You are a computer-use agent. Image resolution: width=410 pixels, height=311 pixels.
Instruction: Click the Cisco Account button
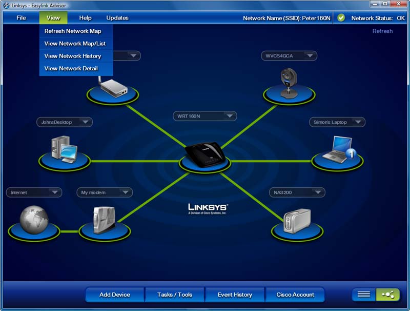pyautogui.click(x=295, y=295)
